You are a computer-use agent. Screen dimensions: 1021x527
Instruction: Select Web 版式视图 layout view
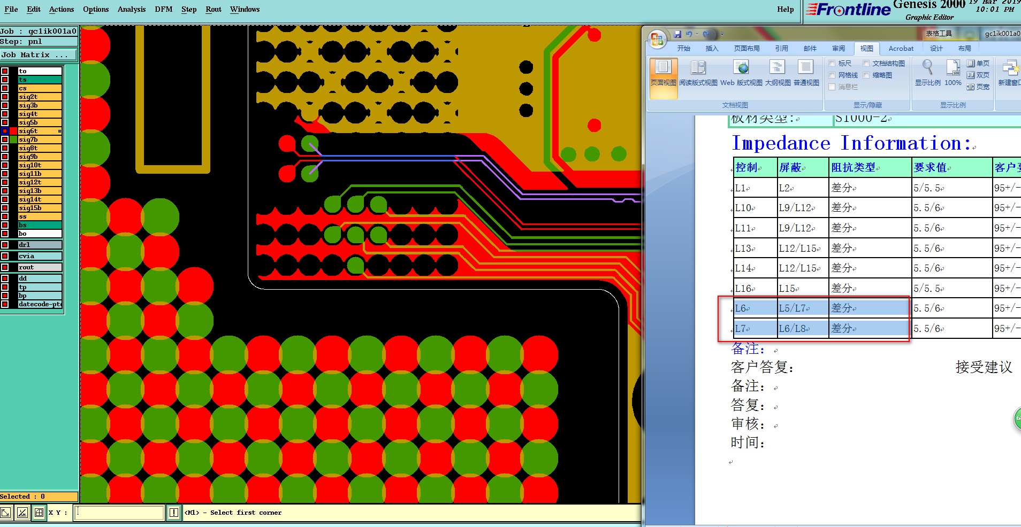(x=741, y=73)
